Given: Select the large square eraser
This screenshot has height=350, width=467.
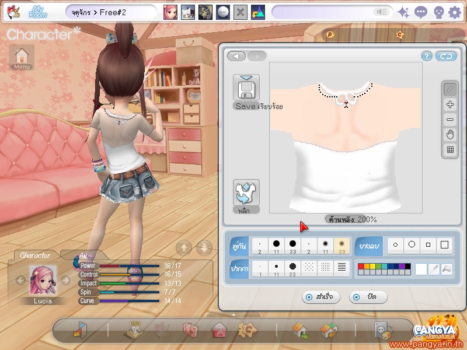Looking at the screenshot, I should (x=444, y=245).
